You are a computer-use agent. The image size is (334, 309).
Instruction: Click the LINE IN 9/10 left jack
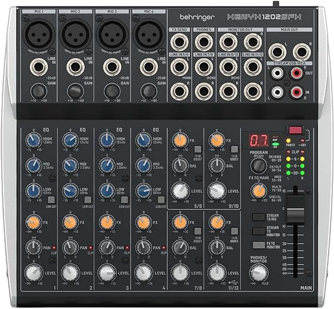(x=228, y=67)
